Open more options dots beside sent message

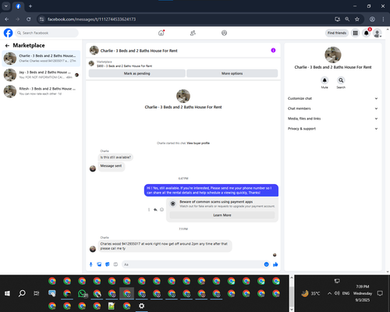click(149, 210)
